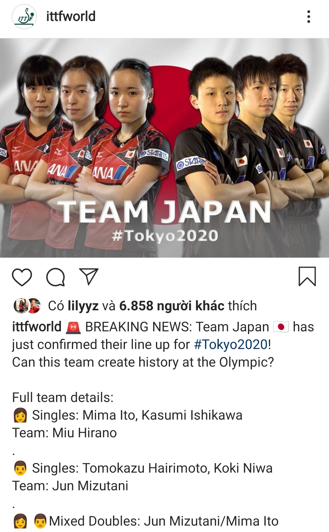This screenshot has height=532, width=329.
Task: Tap liker avatar thumbnails beside likes
Action: pos(27,306)
